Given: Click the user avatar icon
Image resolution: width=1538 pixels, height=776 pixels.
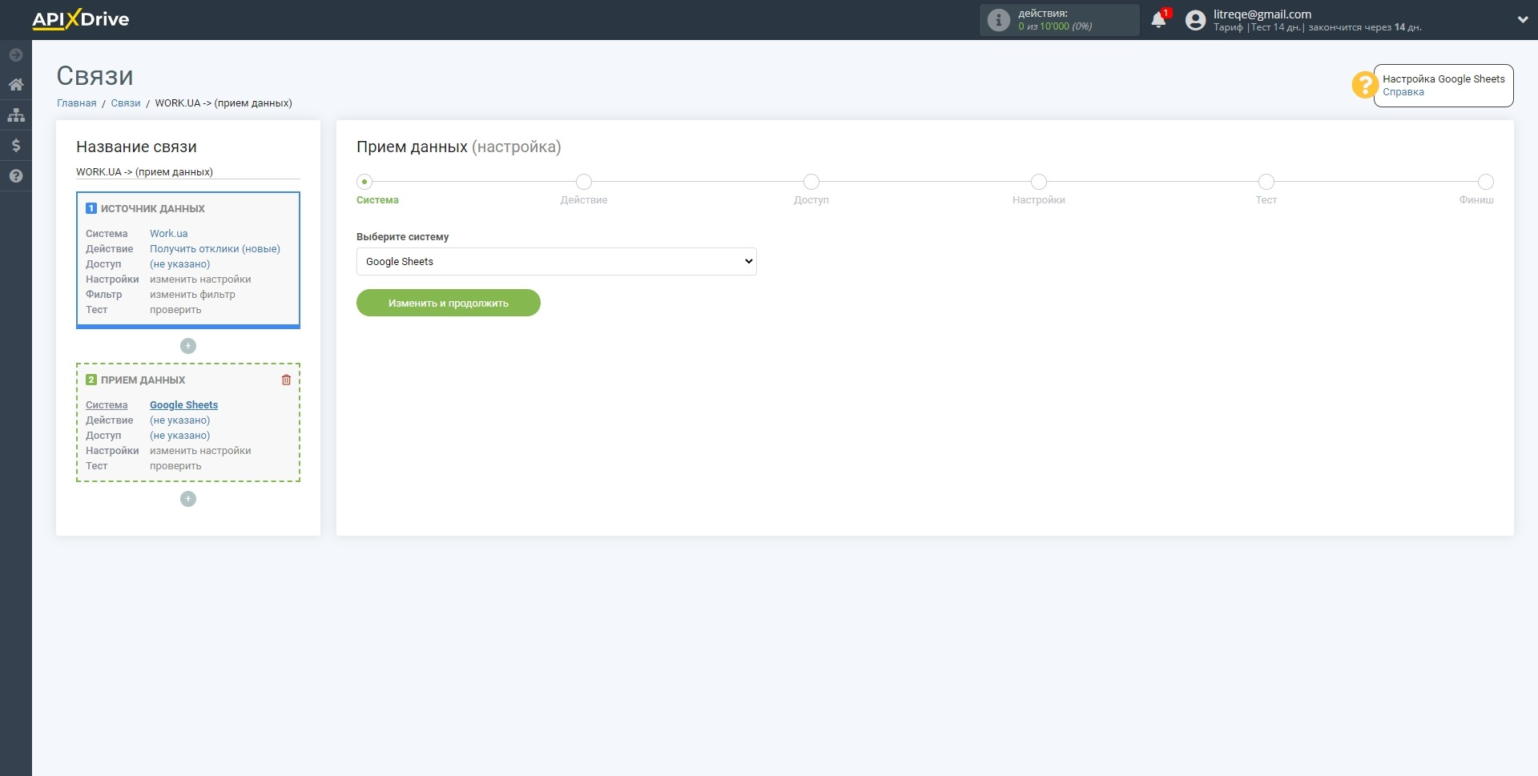Looking at the screenshot, I should (x=1195, y=20).
